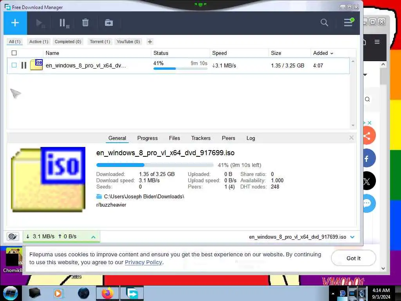
Task: Click the media player taskbar icon
Action: coord(58,293)
